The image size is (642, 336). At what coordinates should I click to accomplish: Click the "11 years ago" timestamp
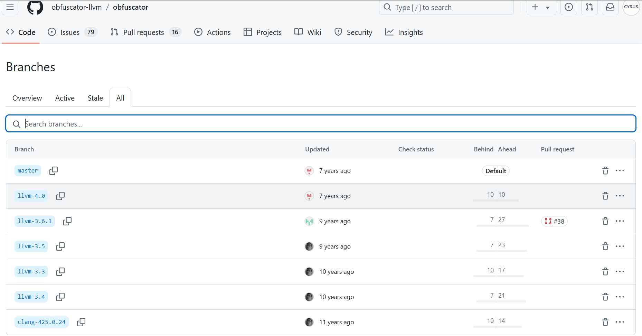[337, 322]
